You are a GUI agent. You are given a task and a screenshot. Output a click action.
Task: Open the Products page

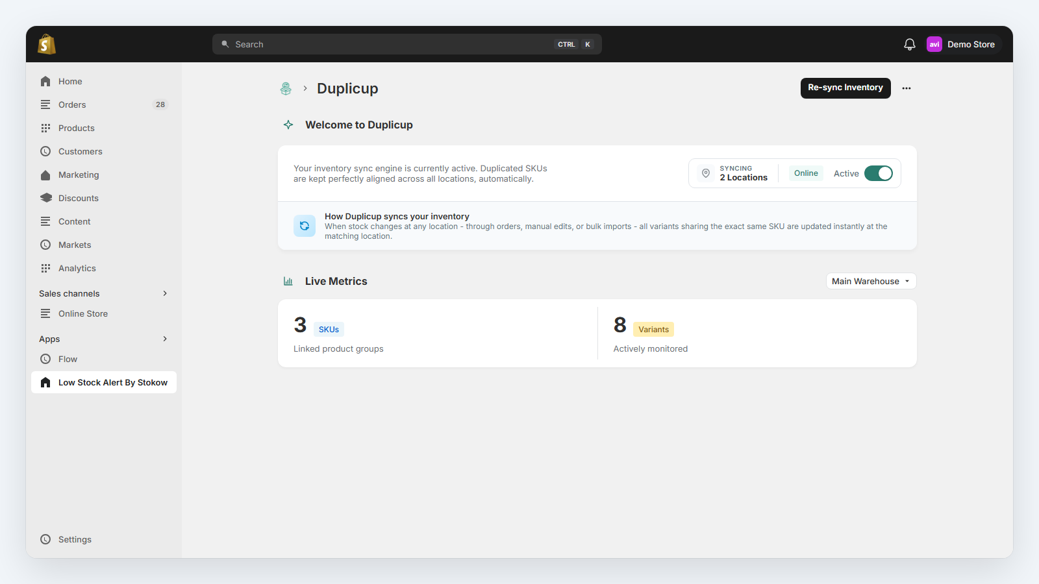pos(104,128)
